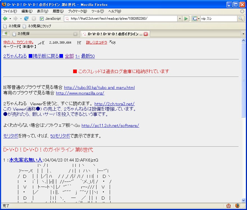Click the Firefox logo in title bar
The image size is (247, 210).
[4, 4]
